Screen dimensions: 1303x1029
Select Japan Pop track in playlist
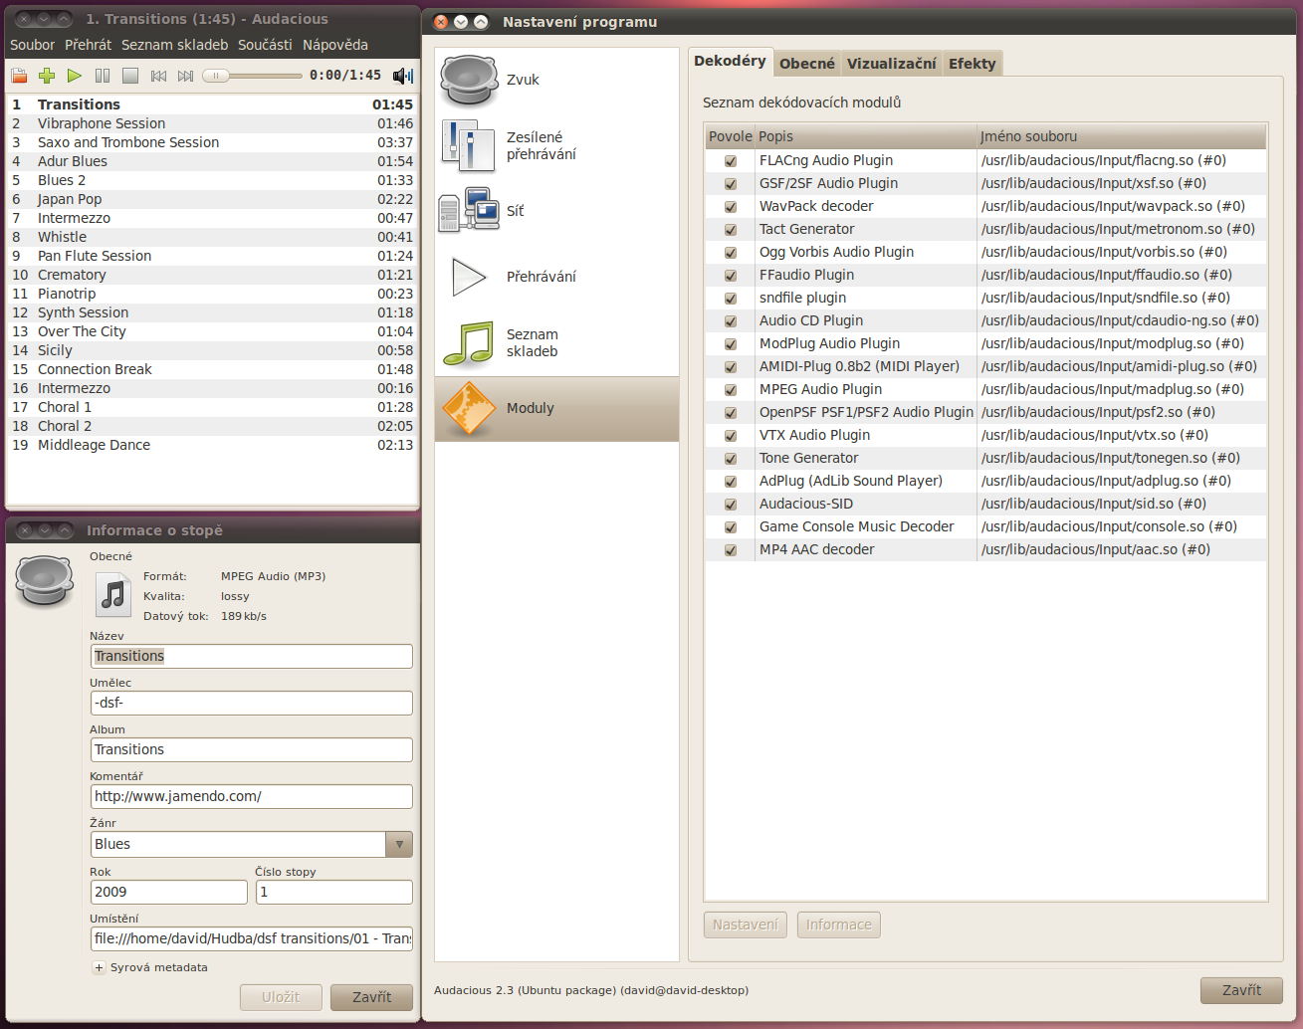coord(212,199)
